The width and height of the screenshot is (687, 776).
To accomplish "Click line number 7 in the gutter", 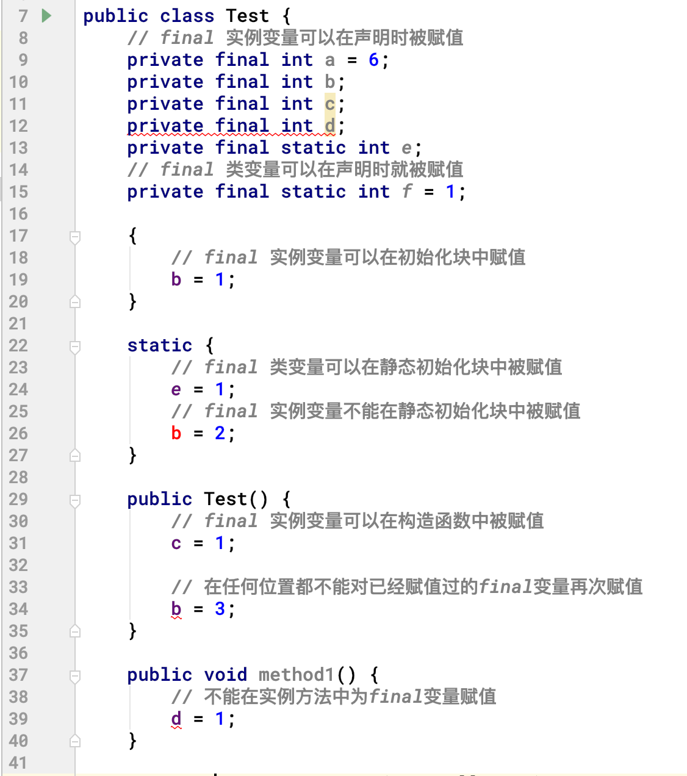I will (23, 16).
